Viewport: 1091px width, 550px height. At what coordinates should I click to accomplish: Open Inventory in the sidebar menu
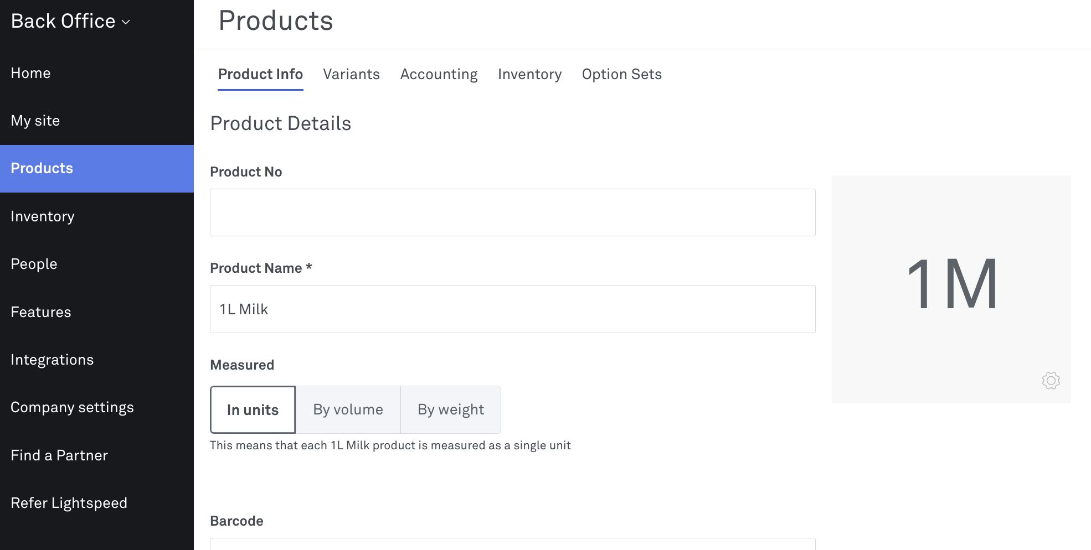(43, 216)
